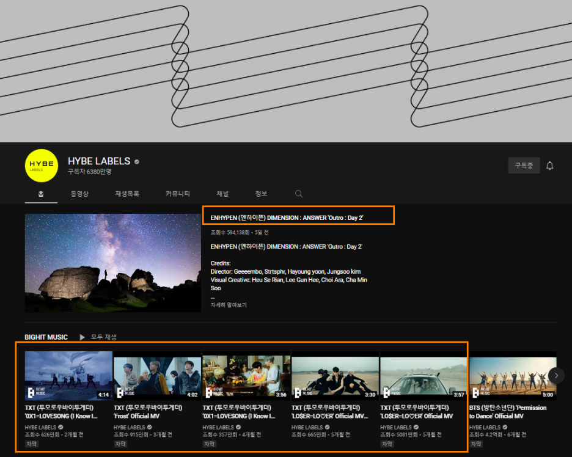Open the 채널 tab

pyautogui.click(x=222, y=194)
